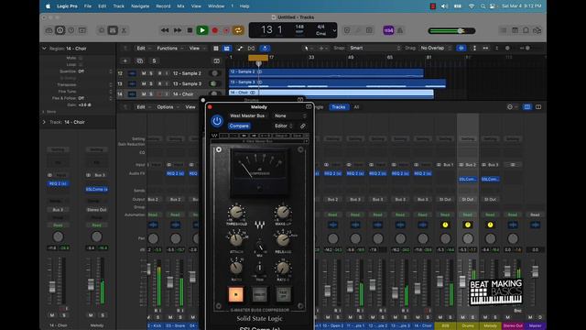
Task: Adjust the master volume slider in the control bar
Action: [x=451, y=30]
